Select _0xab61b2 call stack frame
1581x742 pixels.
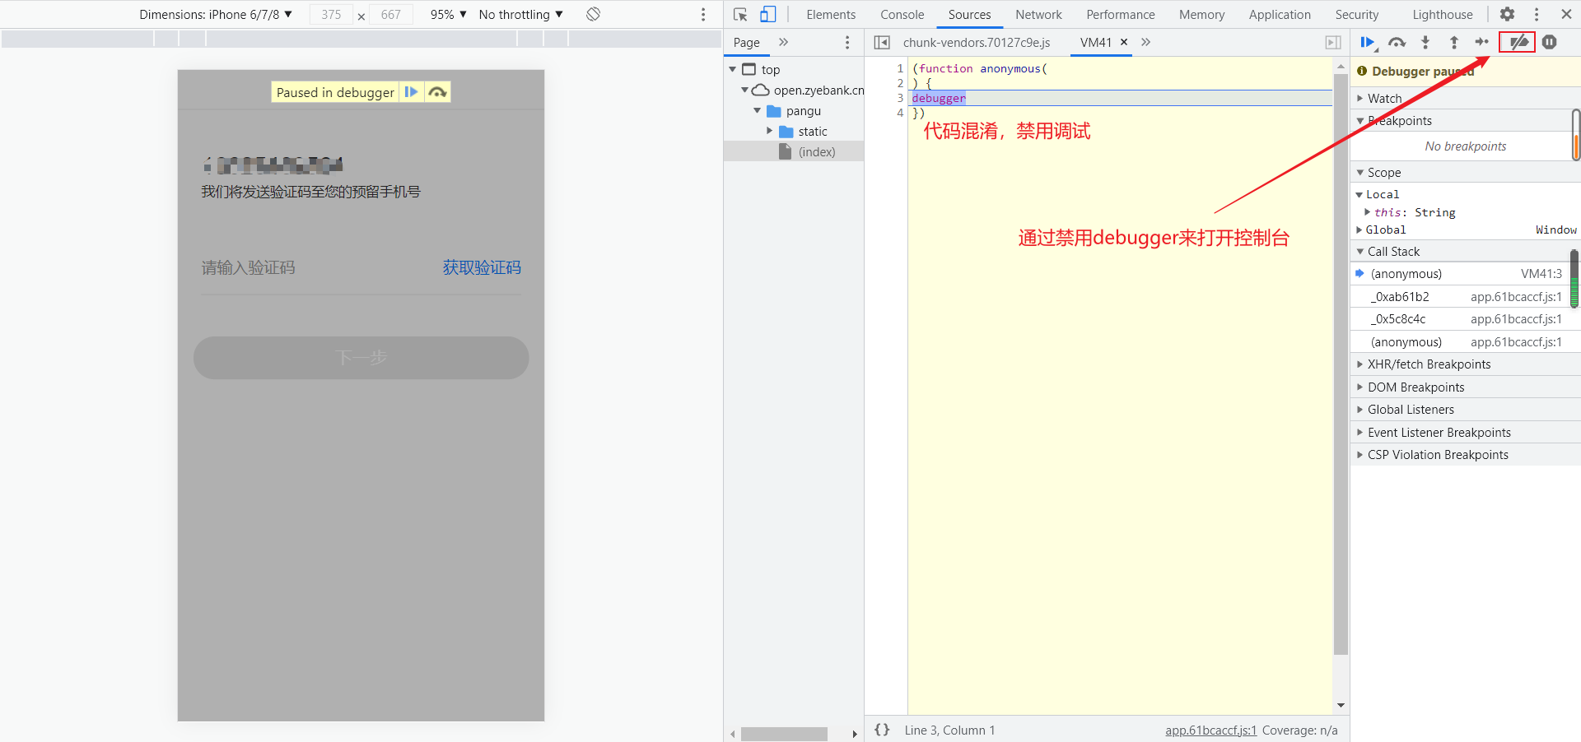point(1460,297)
